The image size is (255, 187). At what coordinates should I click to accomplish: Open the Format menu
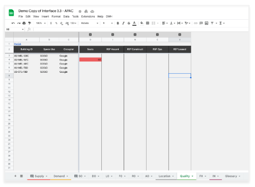click(x=56, y=16)
